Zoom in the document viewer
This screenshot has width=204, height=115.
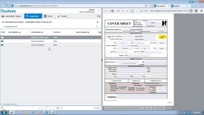196,11
